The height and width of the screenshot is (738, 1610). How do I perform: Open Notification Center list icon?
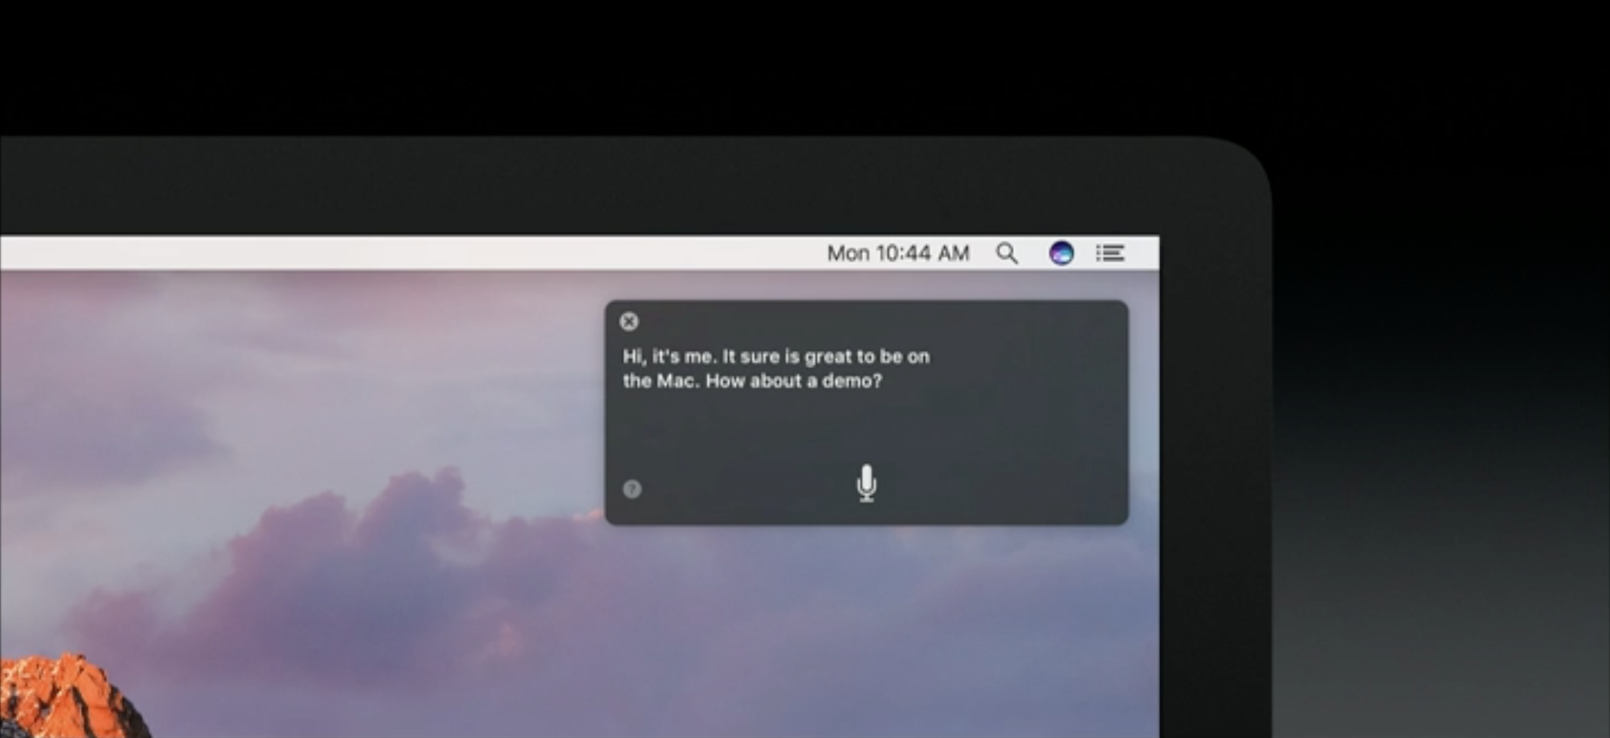click(1110, 253)
